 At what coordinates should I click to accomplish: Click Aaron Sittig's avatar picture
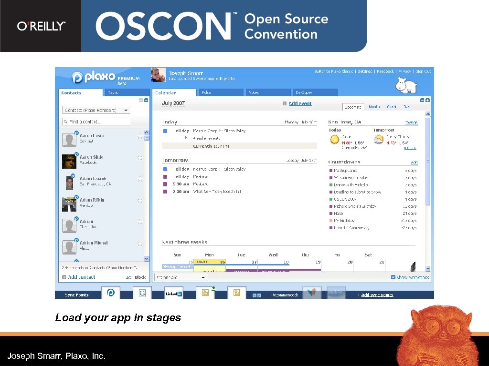coord(69,162)
